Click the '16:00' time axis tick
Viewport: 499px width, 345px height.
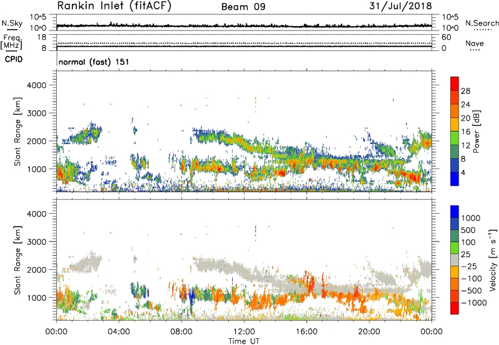click(x=306, y=332)
